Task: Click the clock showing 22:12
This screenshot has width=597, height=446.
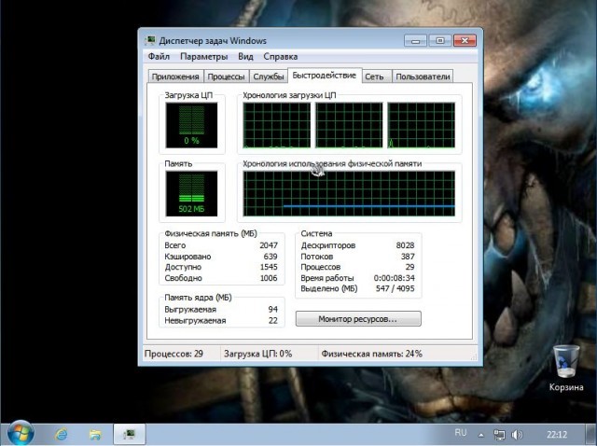Action: pos(557,434)
